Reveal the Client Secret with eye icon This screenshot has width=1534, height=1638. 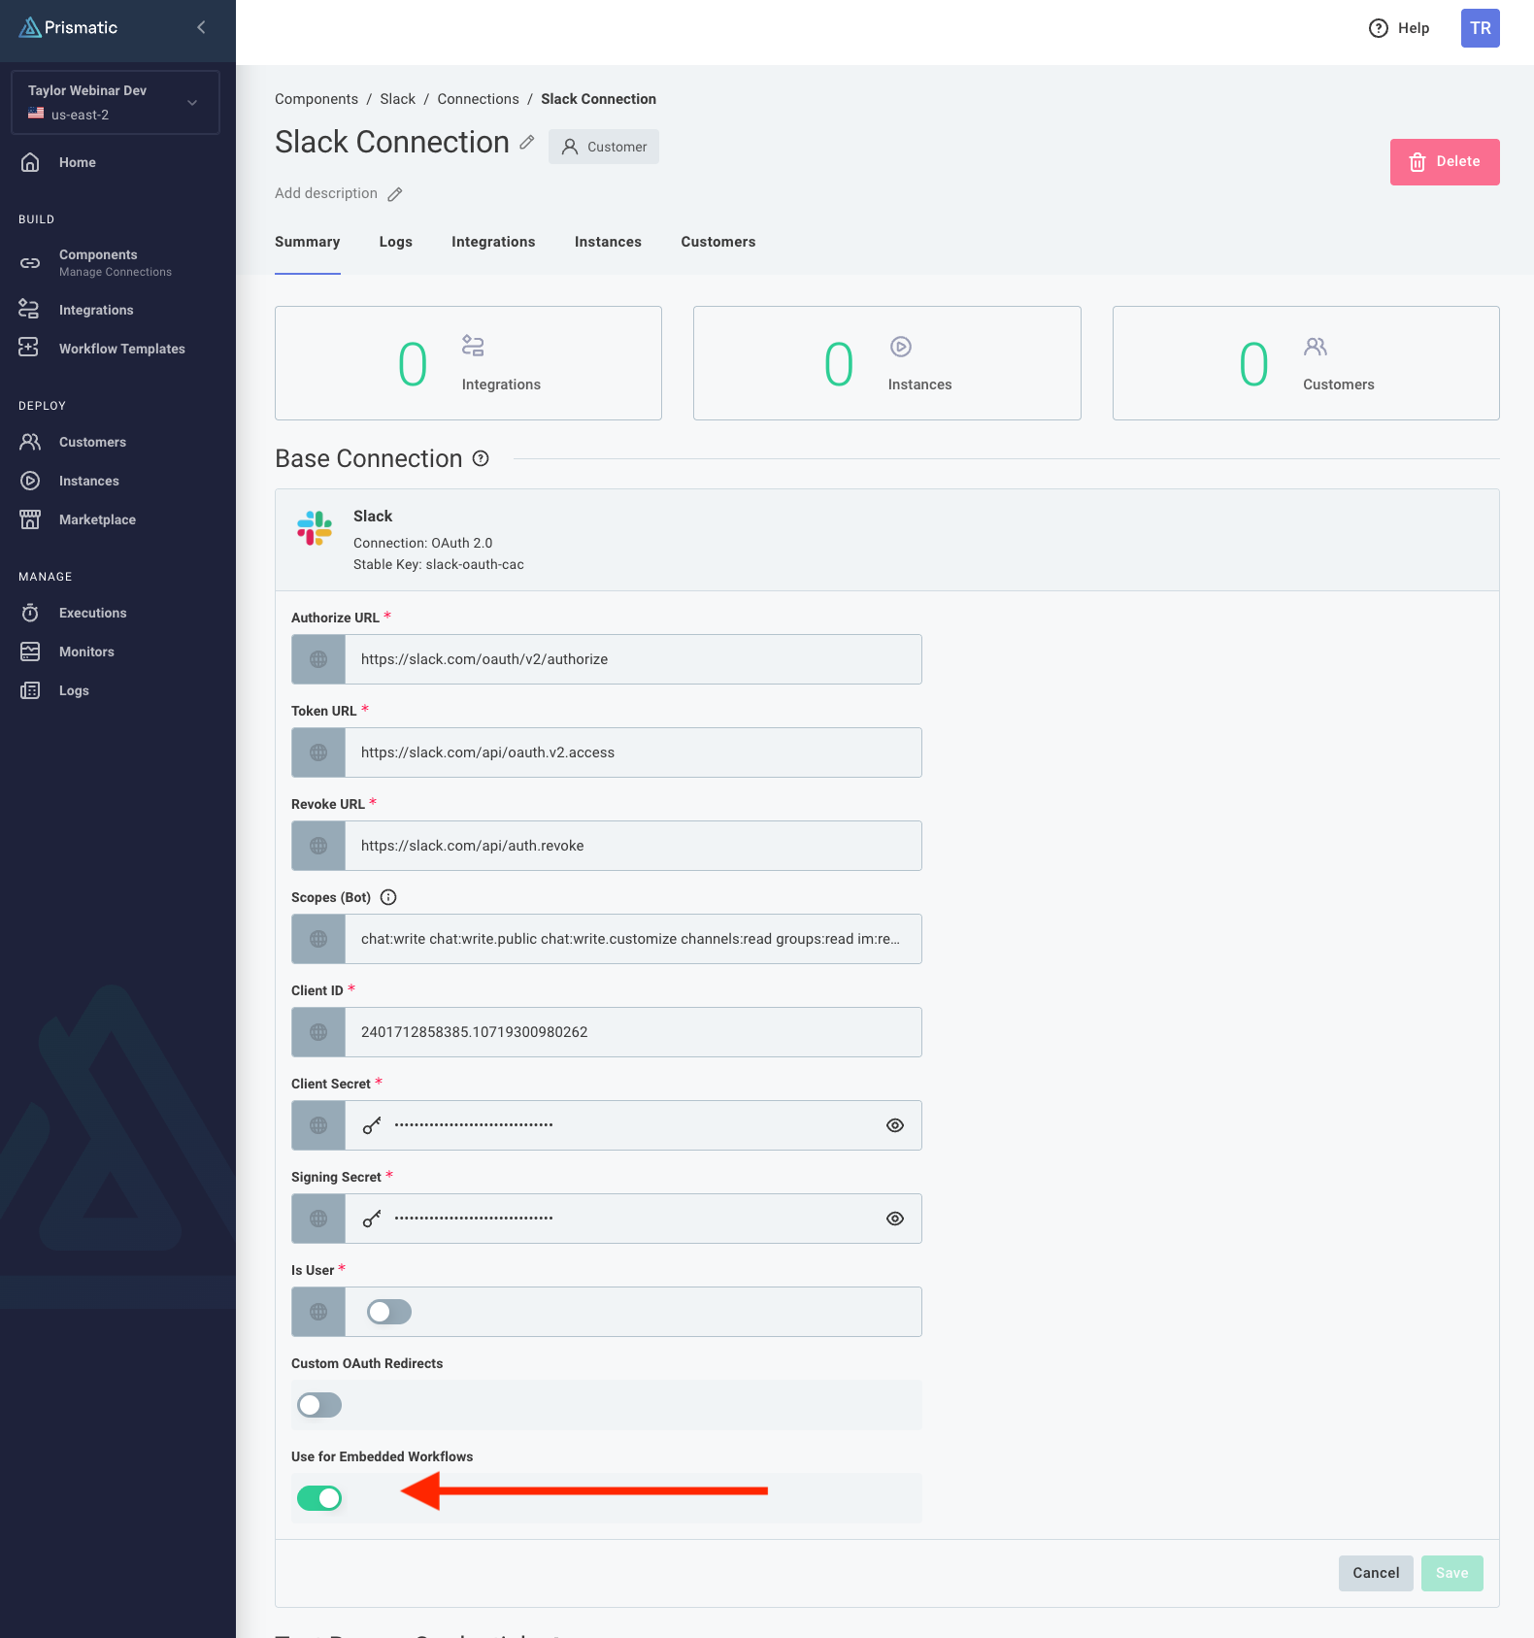coord(895,1125)
